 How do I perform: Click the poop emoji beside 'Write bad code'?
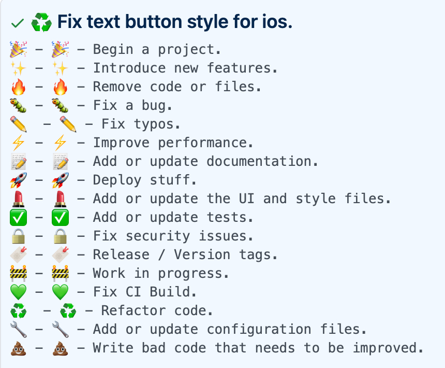pyautogui.click(x=60, y=348)
